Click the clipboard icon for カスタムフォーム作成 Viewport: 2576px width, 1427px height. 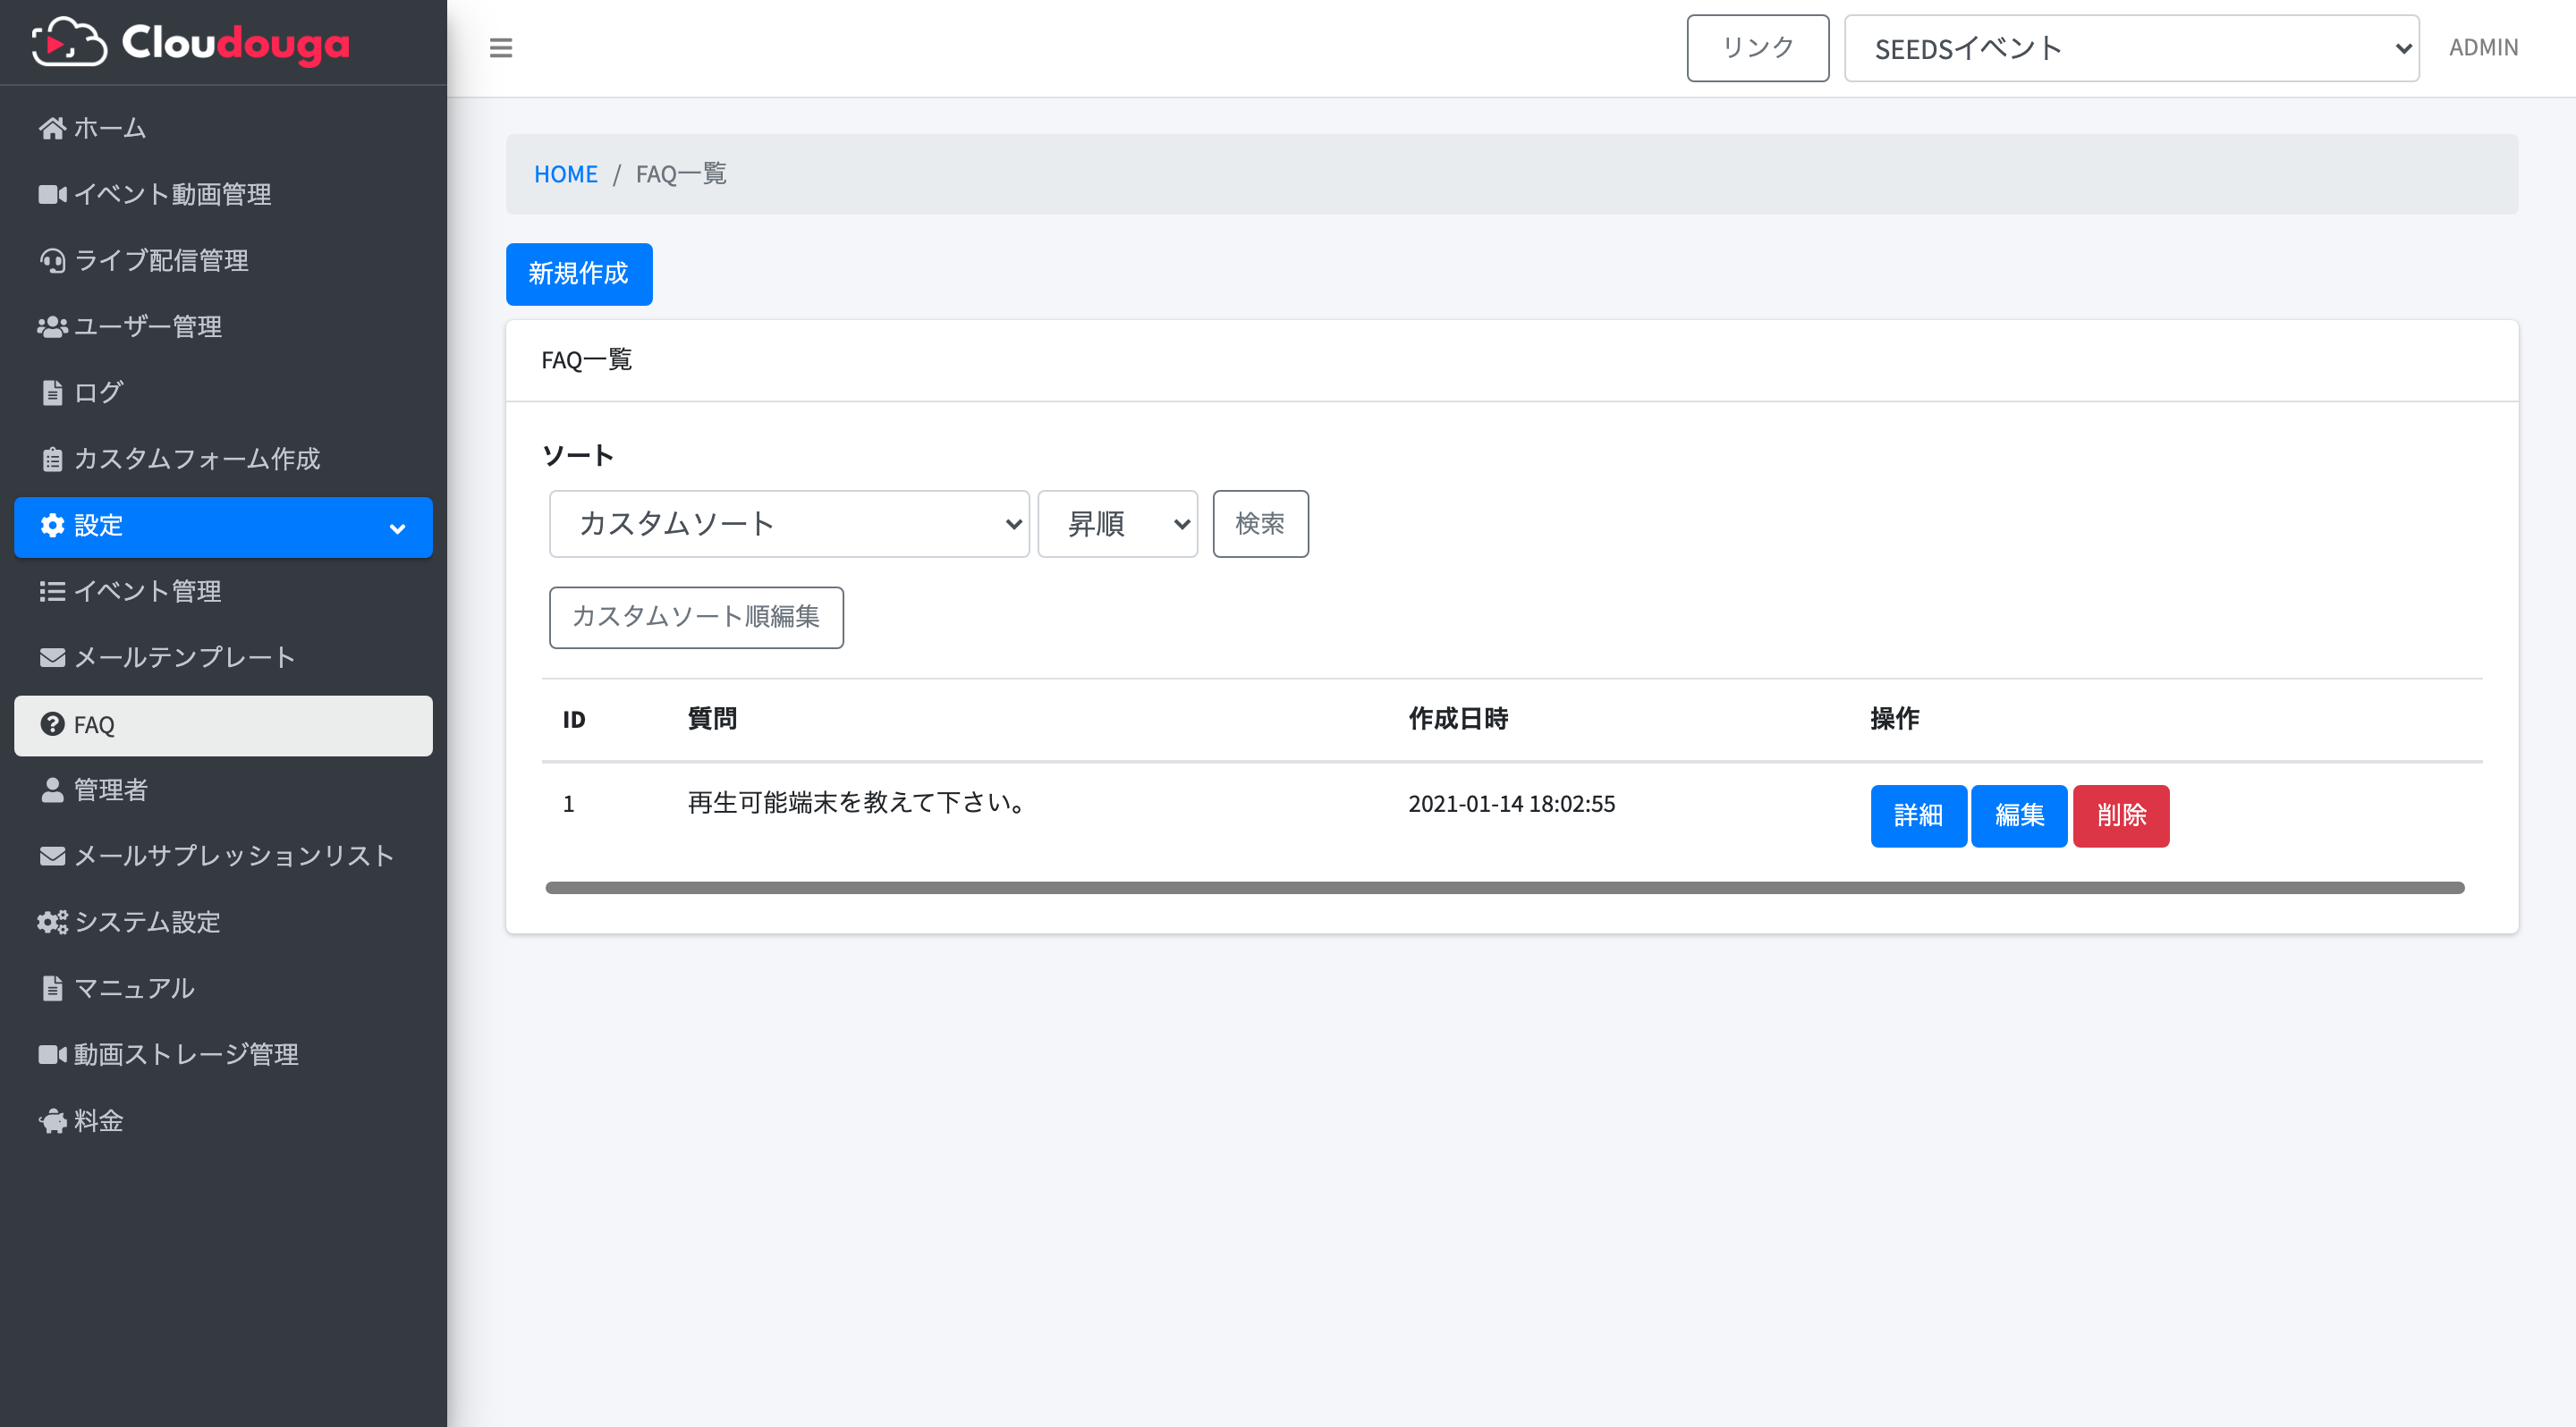[x=52, y=459]
